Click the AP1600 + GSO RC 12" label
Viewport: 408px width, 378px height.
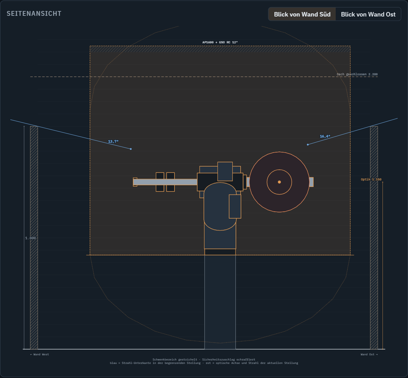coord(220,42)
